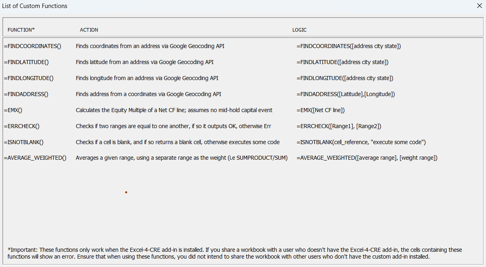Click the Equity Multiple action description
Image resolution: width=486 pixels, height=267 pixels.
(174, 110)
